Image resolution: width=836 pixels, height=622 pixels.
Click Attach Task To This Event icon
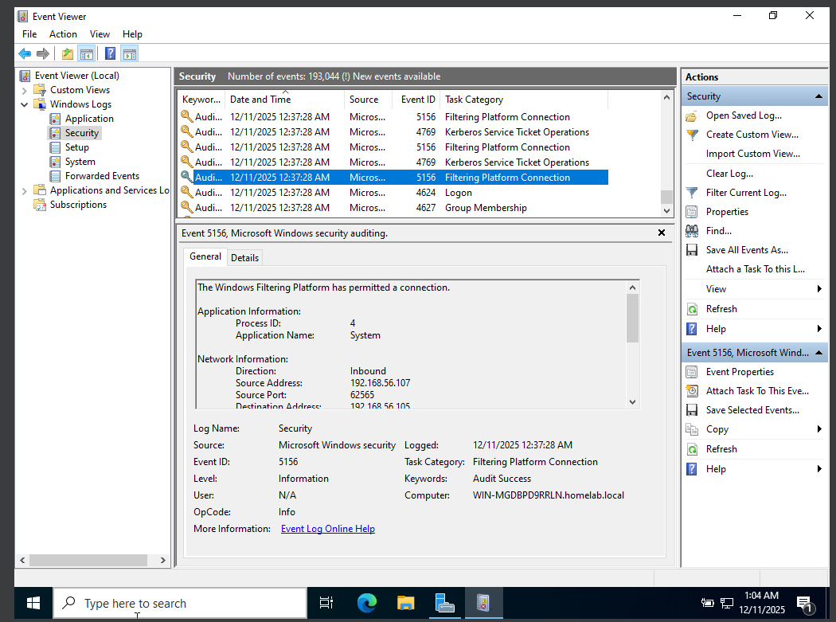(692, 391)
